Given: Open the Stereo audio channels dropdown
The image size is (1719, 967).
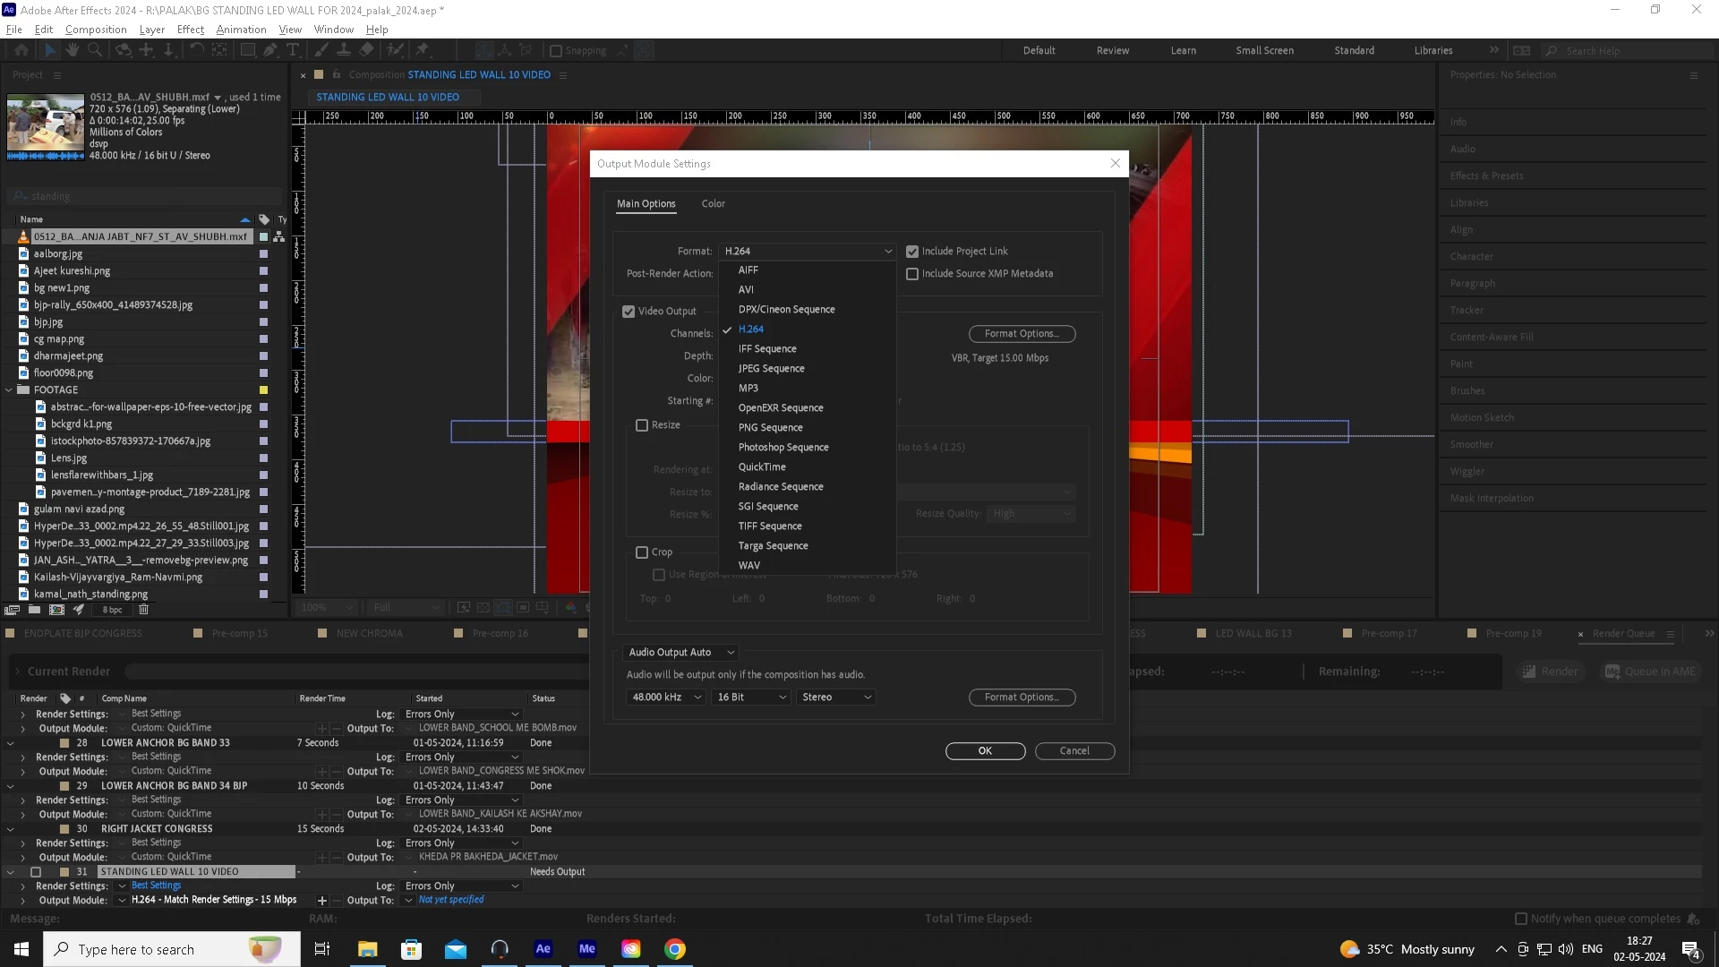Looking at the screenshot, I should point(835,697).
